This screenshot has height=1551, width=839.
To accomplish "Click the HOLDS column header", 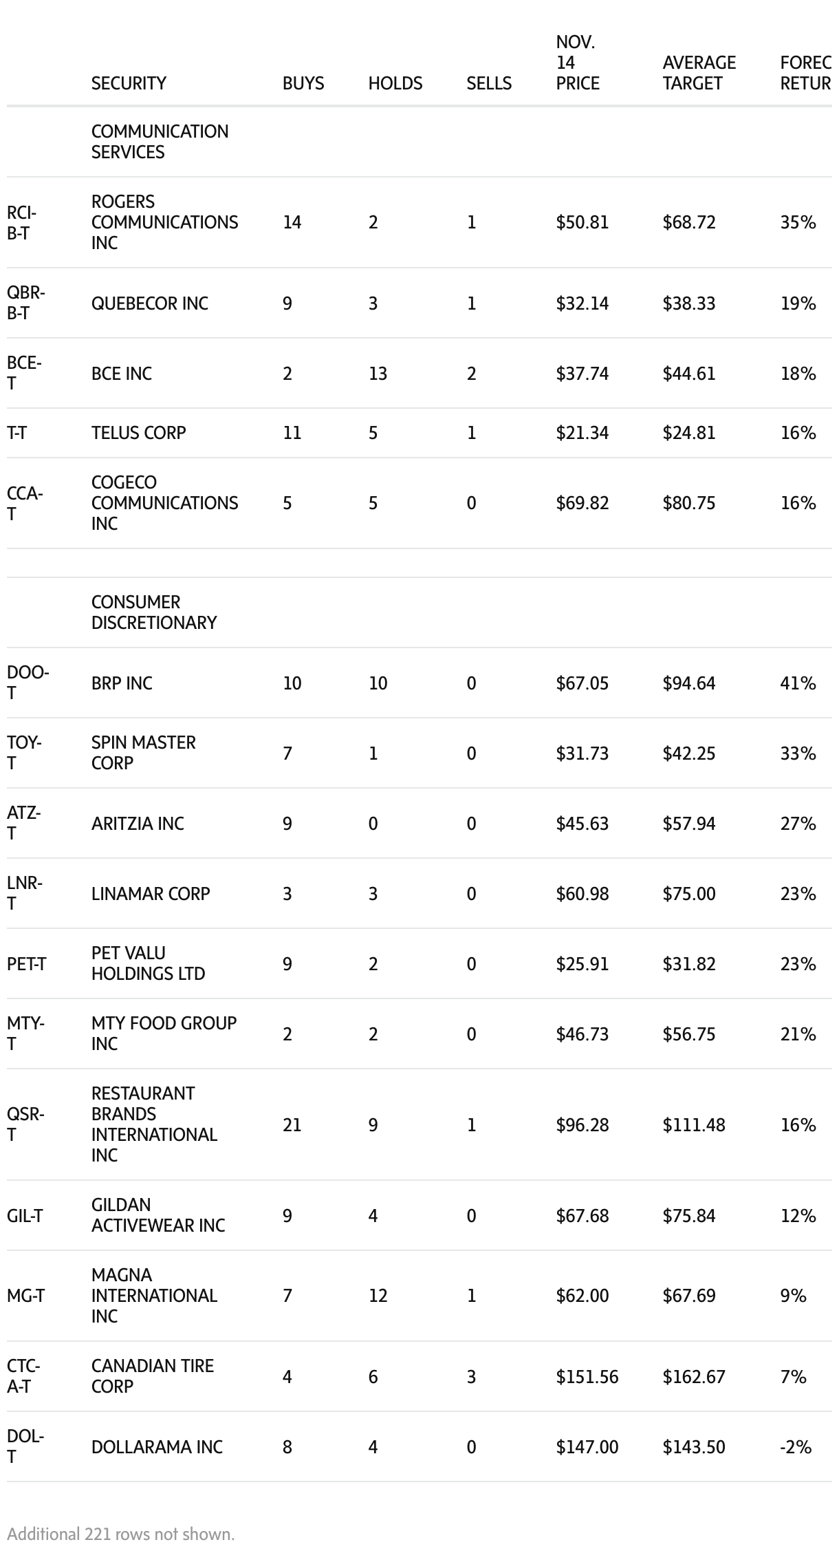I will tap(395, 83).
